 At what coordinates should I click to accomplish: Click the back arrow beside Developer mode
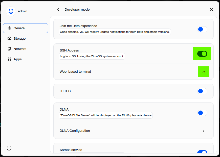pos(58,9)
